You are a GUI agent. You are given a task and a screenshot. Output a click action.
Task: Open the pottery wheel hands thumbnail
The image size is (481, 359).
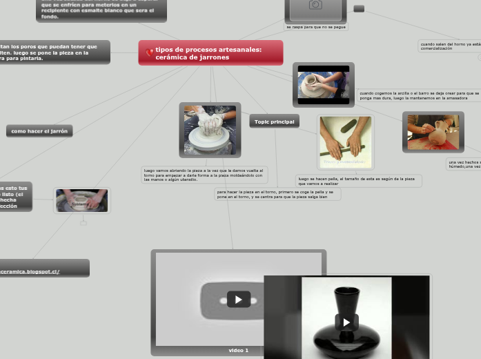(210, 130)
